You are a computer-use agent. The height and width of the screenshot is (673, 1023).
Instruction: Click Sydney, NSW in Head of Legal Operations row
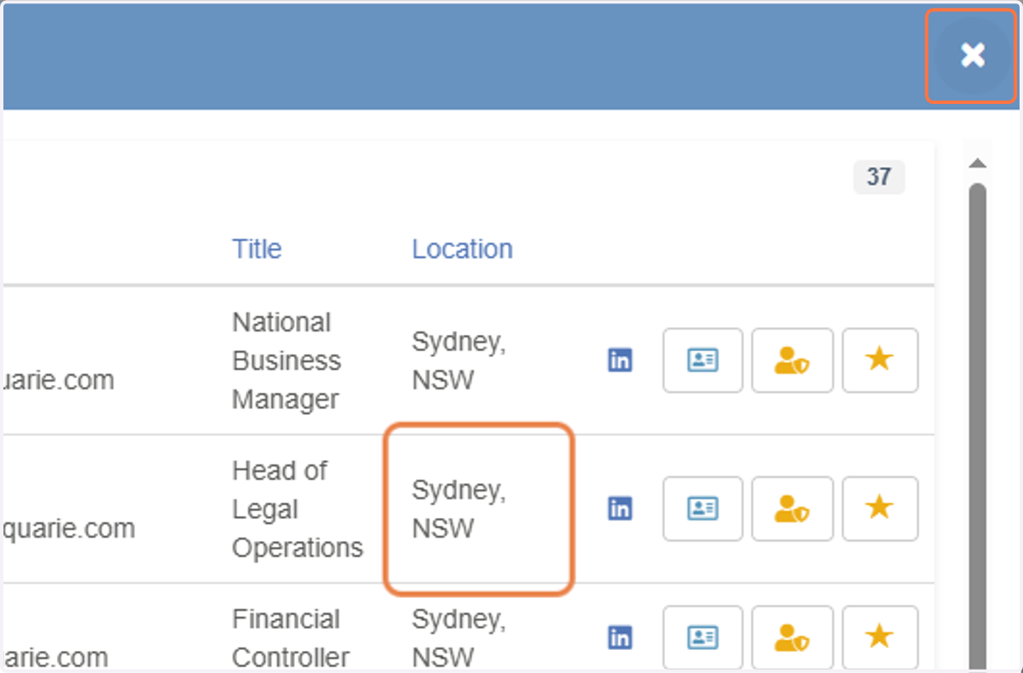pos(459,509)
